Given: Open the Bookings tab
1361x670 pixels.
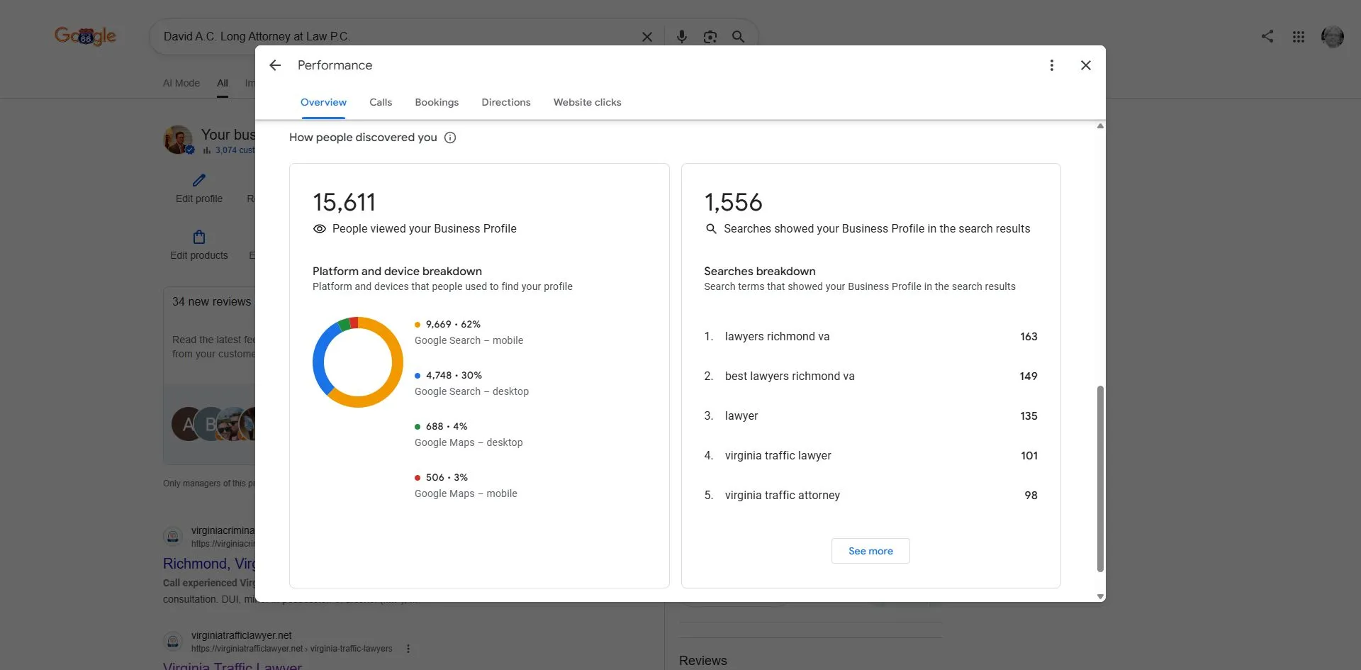Looking at the screenshot, I should pyautogui.click(x=437, y=102).
